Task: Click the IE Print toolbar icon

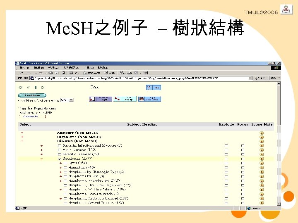Action: [x=130, y=73]
